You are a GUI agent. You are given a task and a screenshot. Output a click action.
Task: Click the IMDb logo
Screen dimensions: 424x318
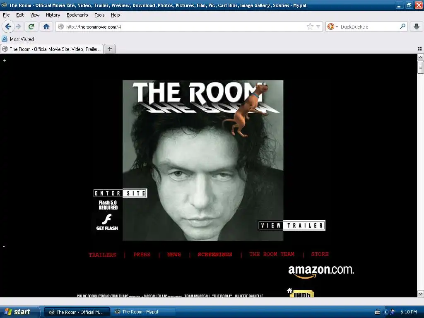(302, 294)
